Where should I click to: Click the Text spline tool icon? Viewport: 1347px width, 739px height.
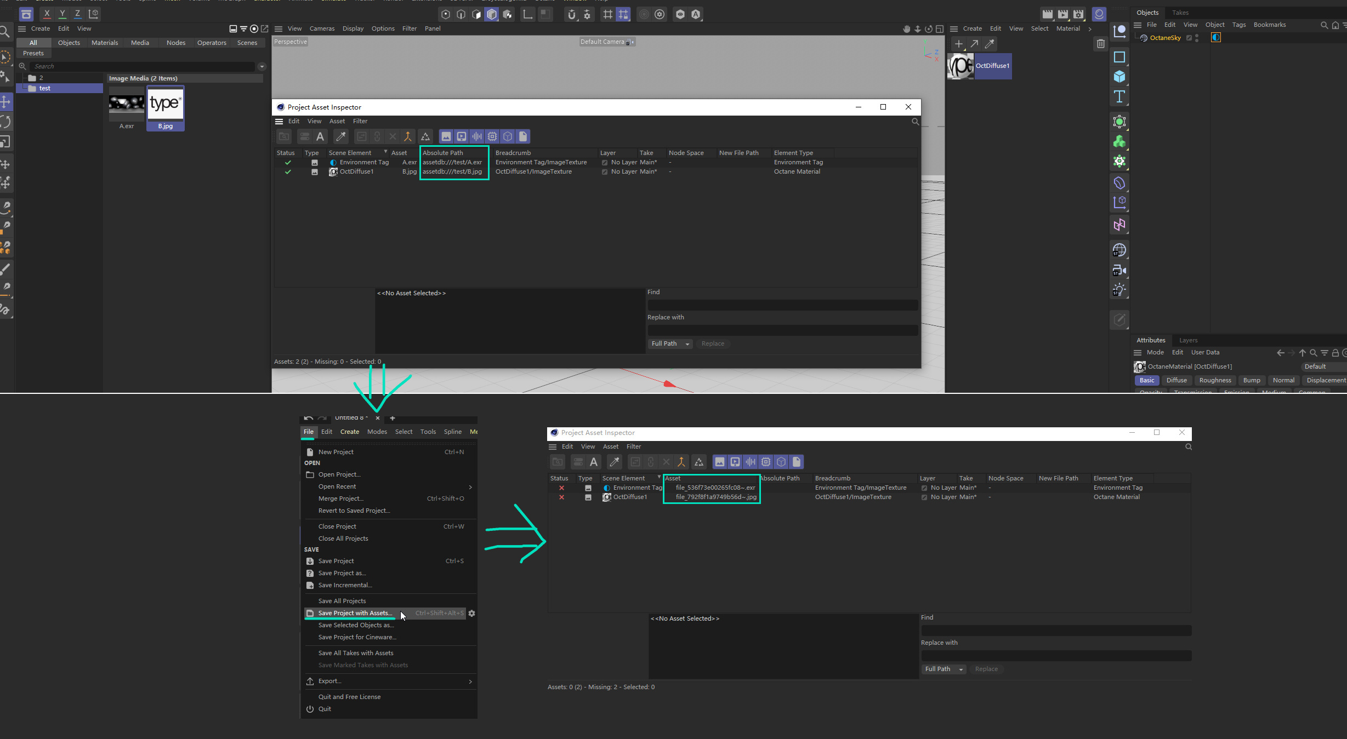point(1119,97)
